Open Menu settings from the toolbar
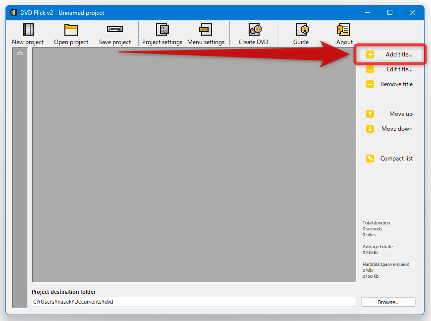The image size is (431, 321). (206, 34)
